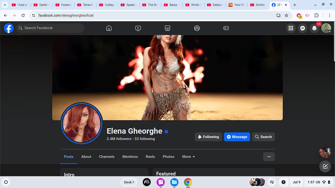
Task: Open a new tab with plus button
Action: (295, 5)
